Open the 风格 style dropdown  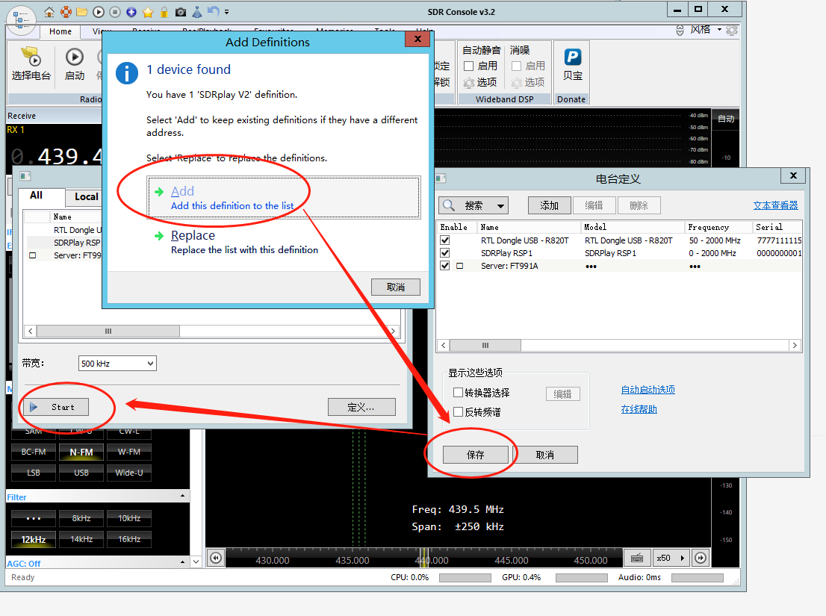tap(706, 29)
